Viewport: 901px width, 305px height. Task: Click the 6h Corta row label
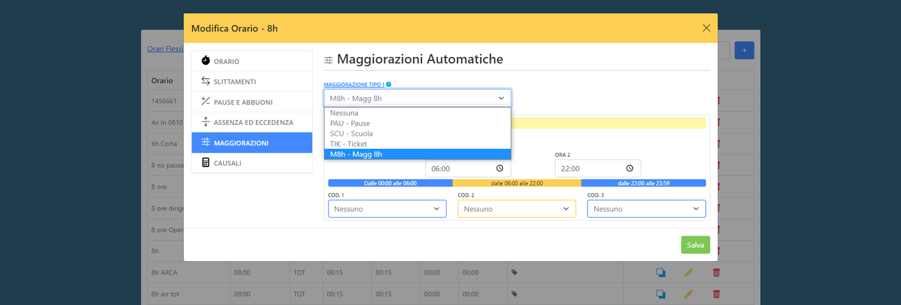(164, 143)
